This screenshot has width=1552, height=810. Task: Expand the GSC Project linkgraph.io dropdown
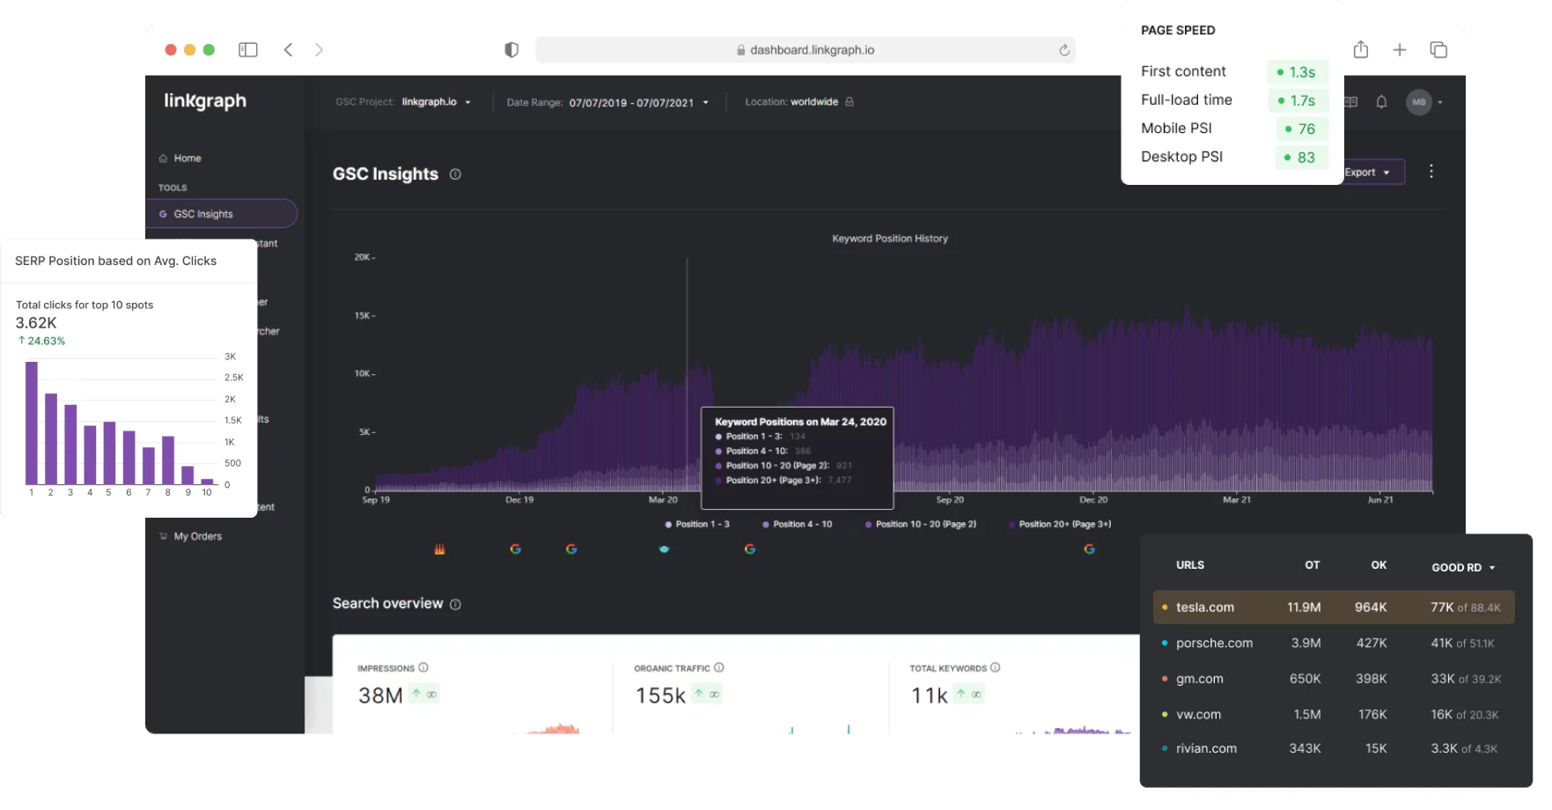tap(436, 102)
